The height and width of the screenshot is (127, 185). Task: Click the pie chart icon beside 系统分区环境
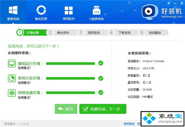pos(12,78)
